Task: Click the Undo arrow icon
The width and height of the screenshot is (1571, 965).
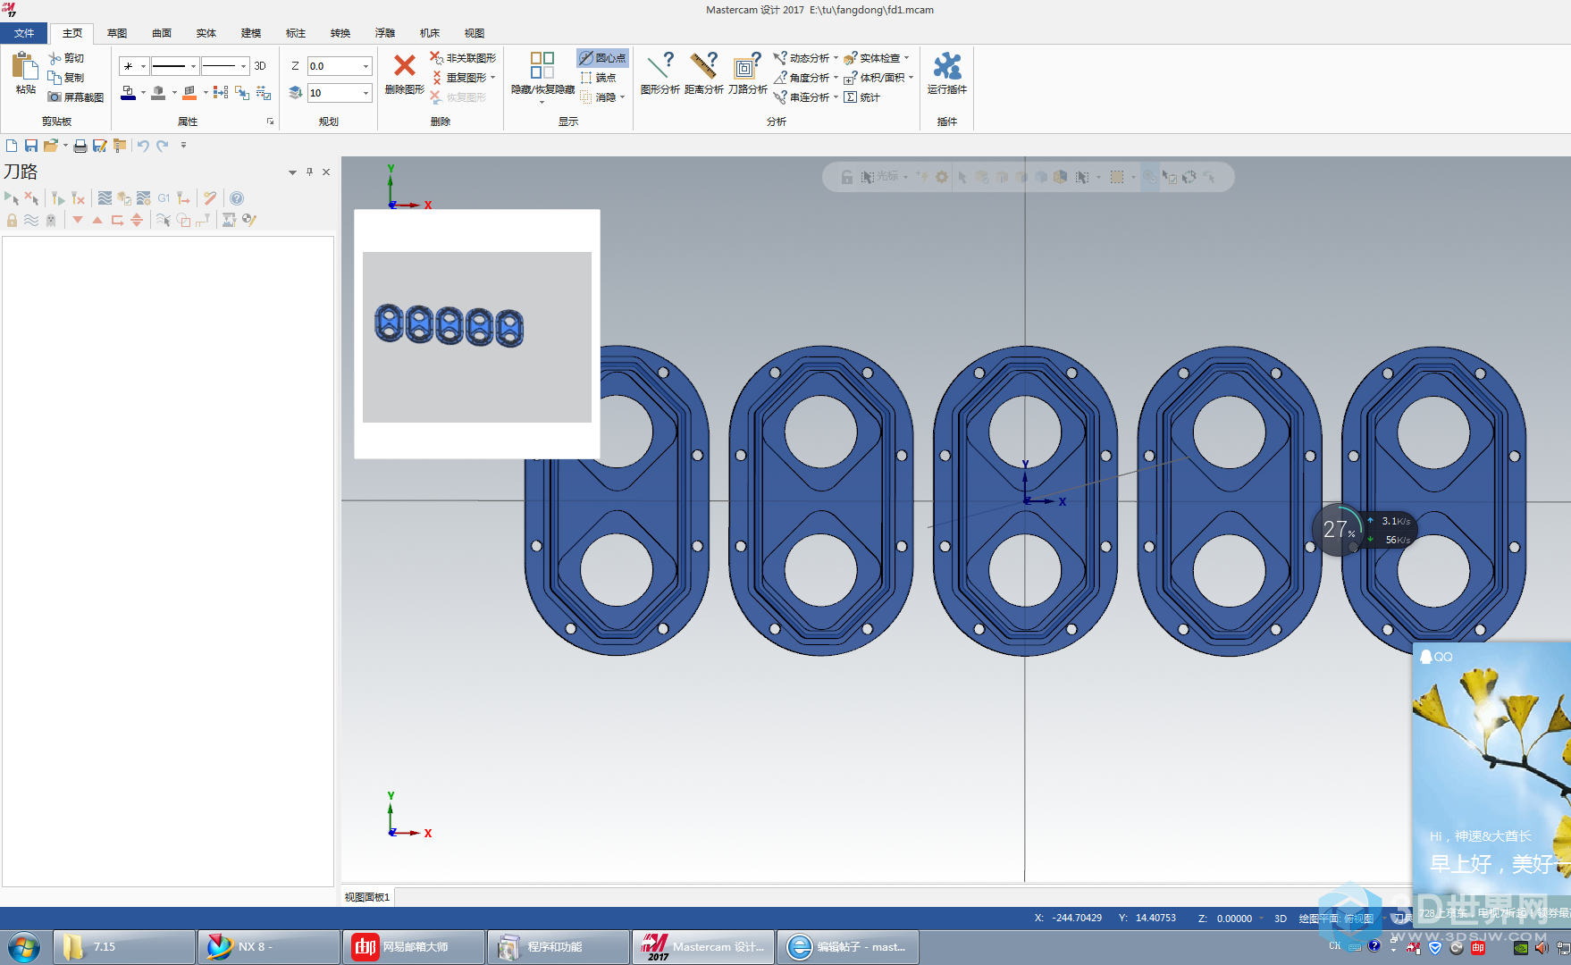Action: 143,146
